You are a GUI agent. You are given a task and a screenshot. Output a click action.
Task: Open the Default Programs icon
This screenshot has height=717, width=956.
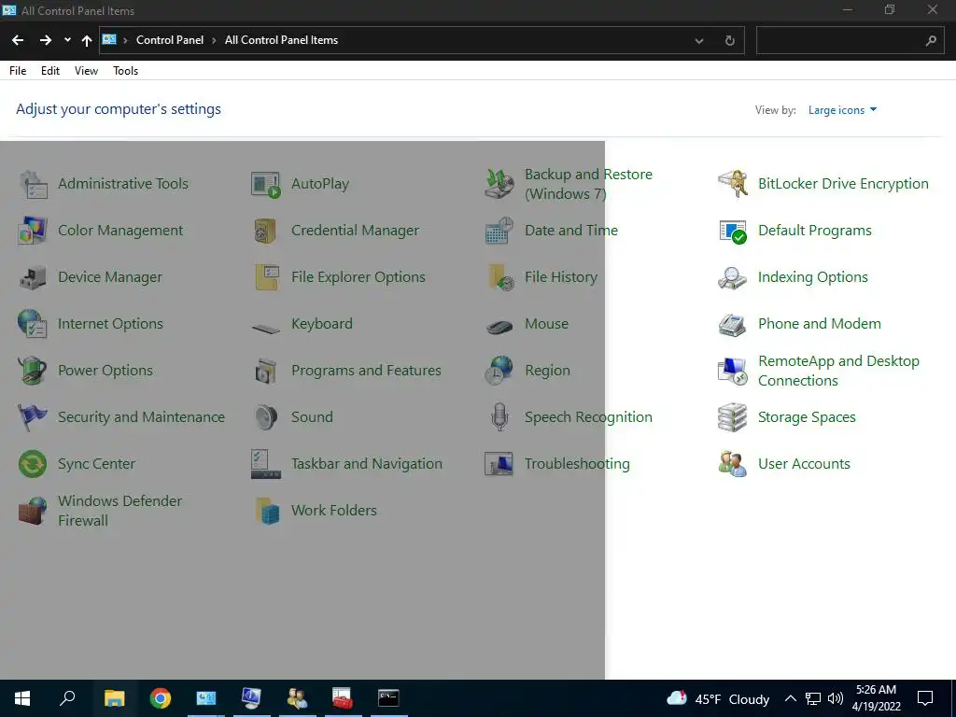732,231
